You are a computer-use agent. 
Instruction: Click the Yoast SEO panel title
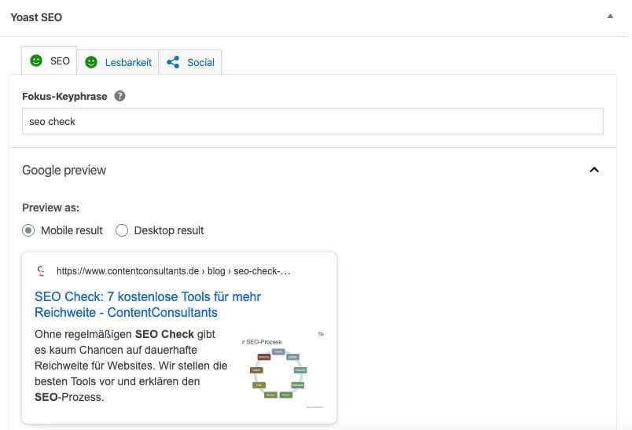click(36, 17)
